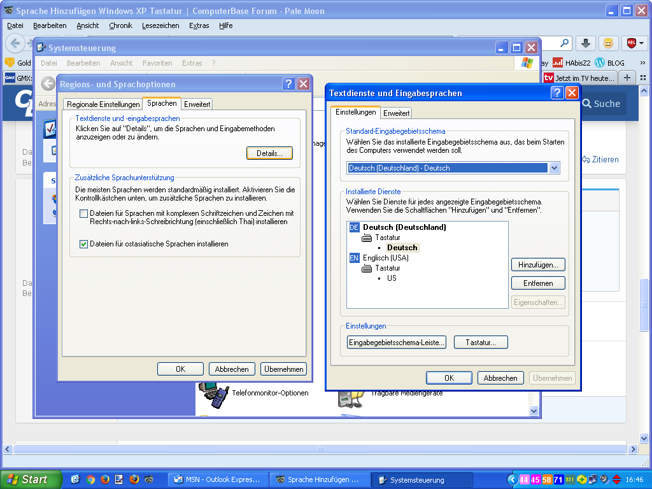Enable complex script and right-to-left languages checkbox

[83, 214]
